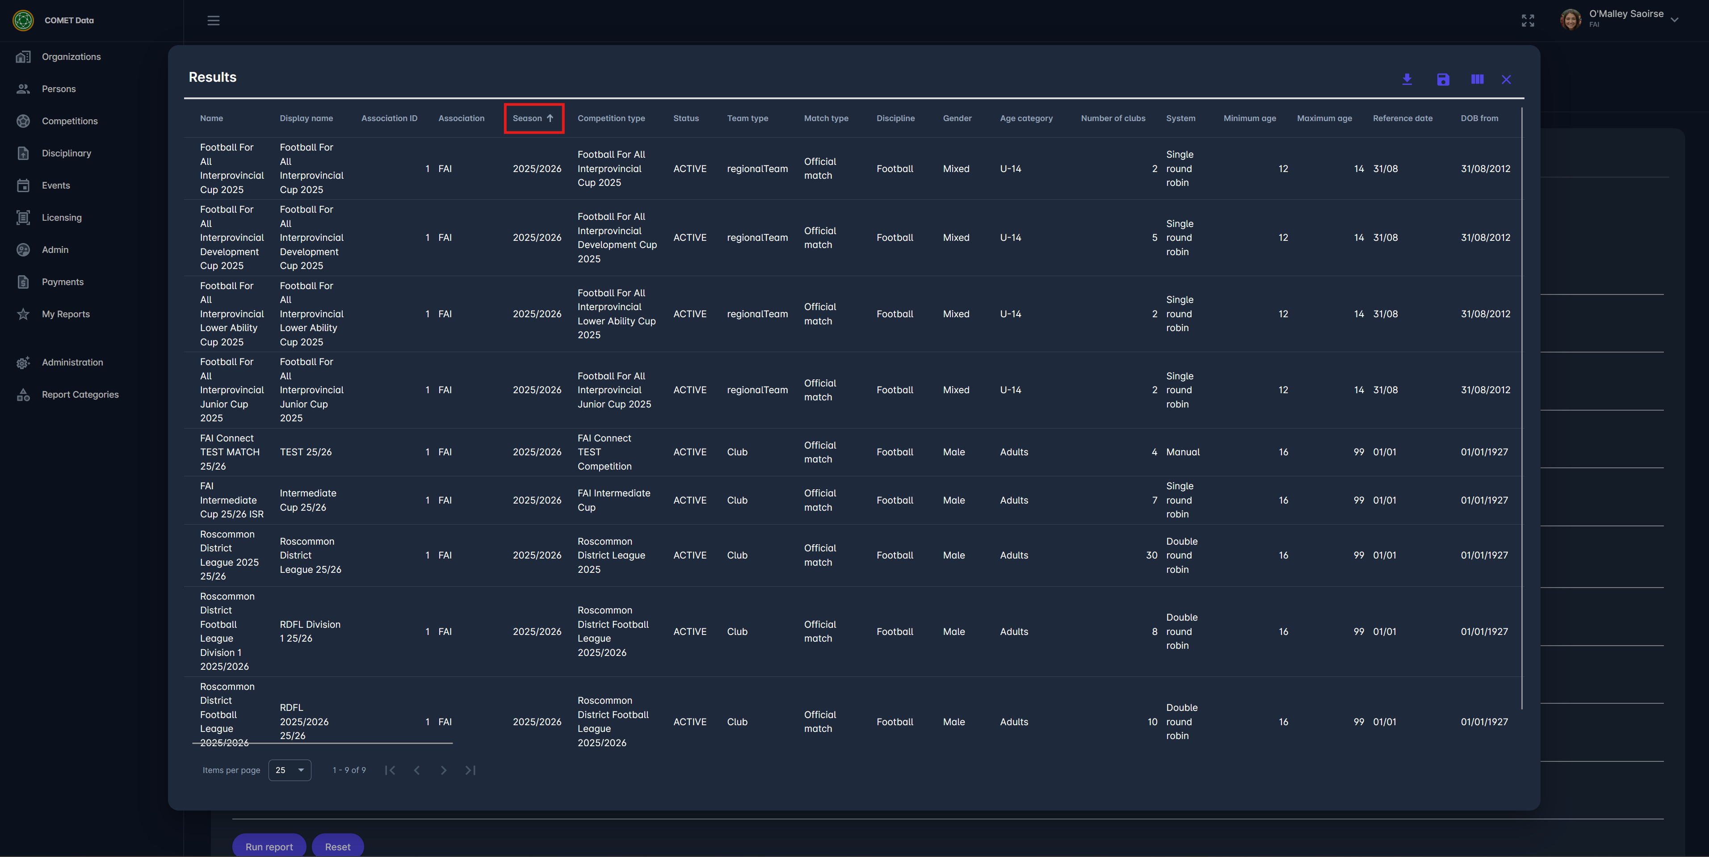
Task: Open the column chooser icon
Action: [x=1477, y=80]
